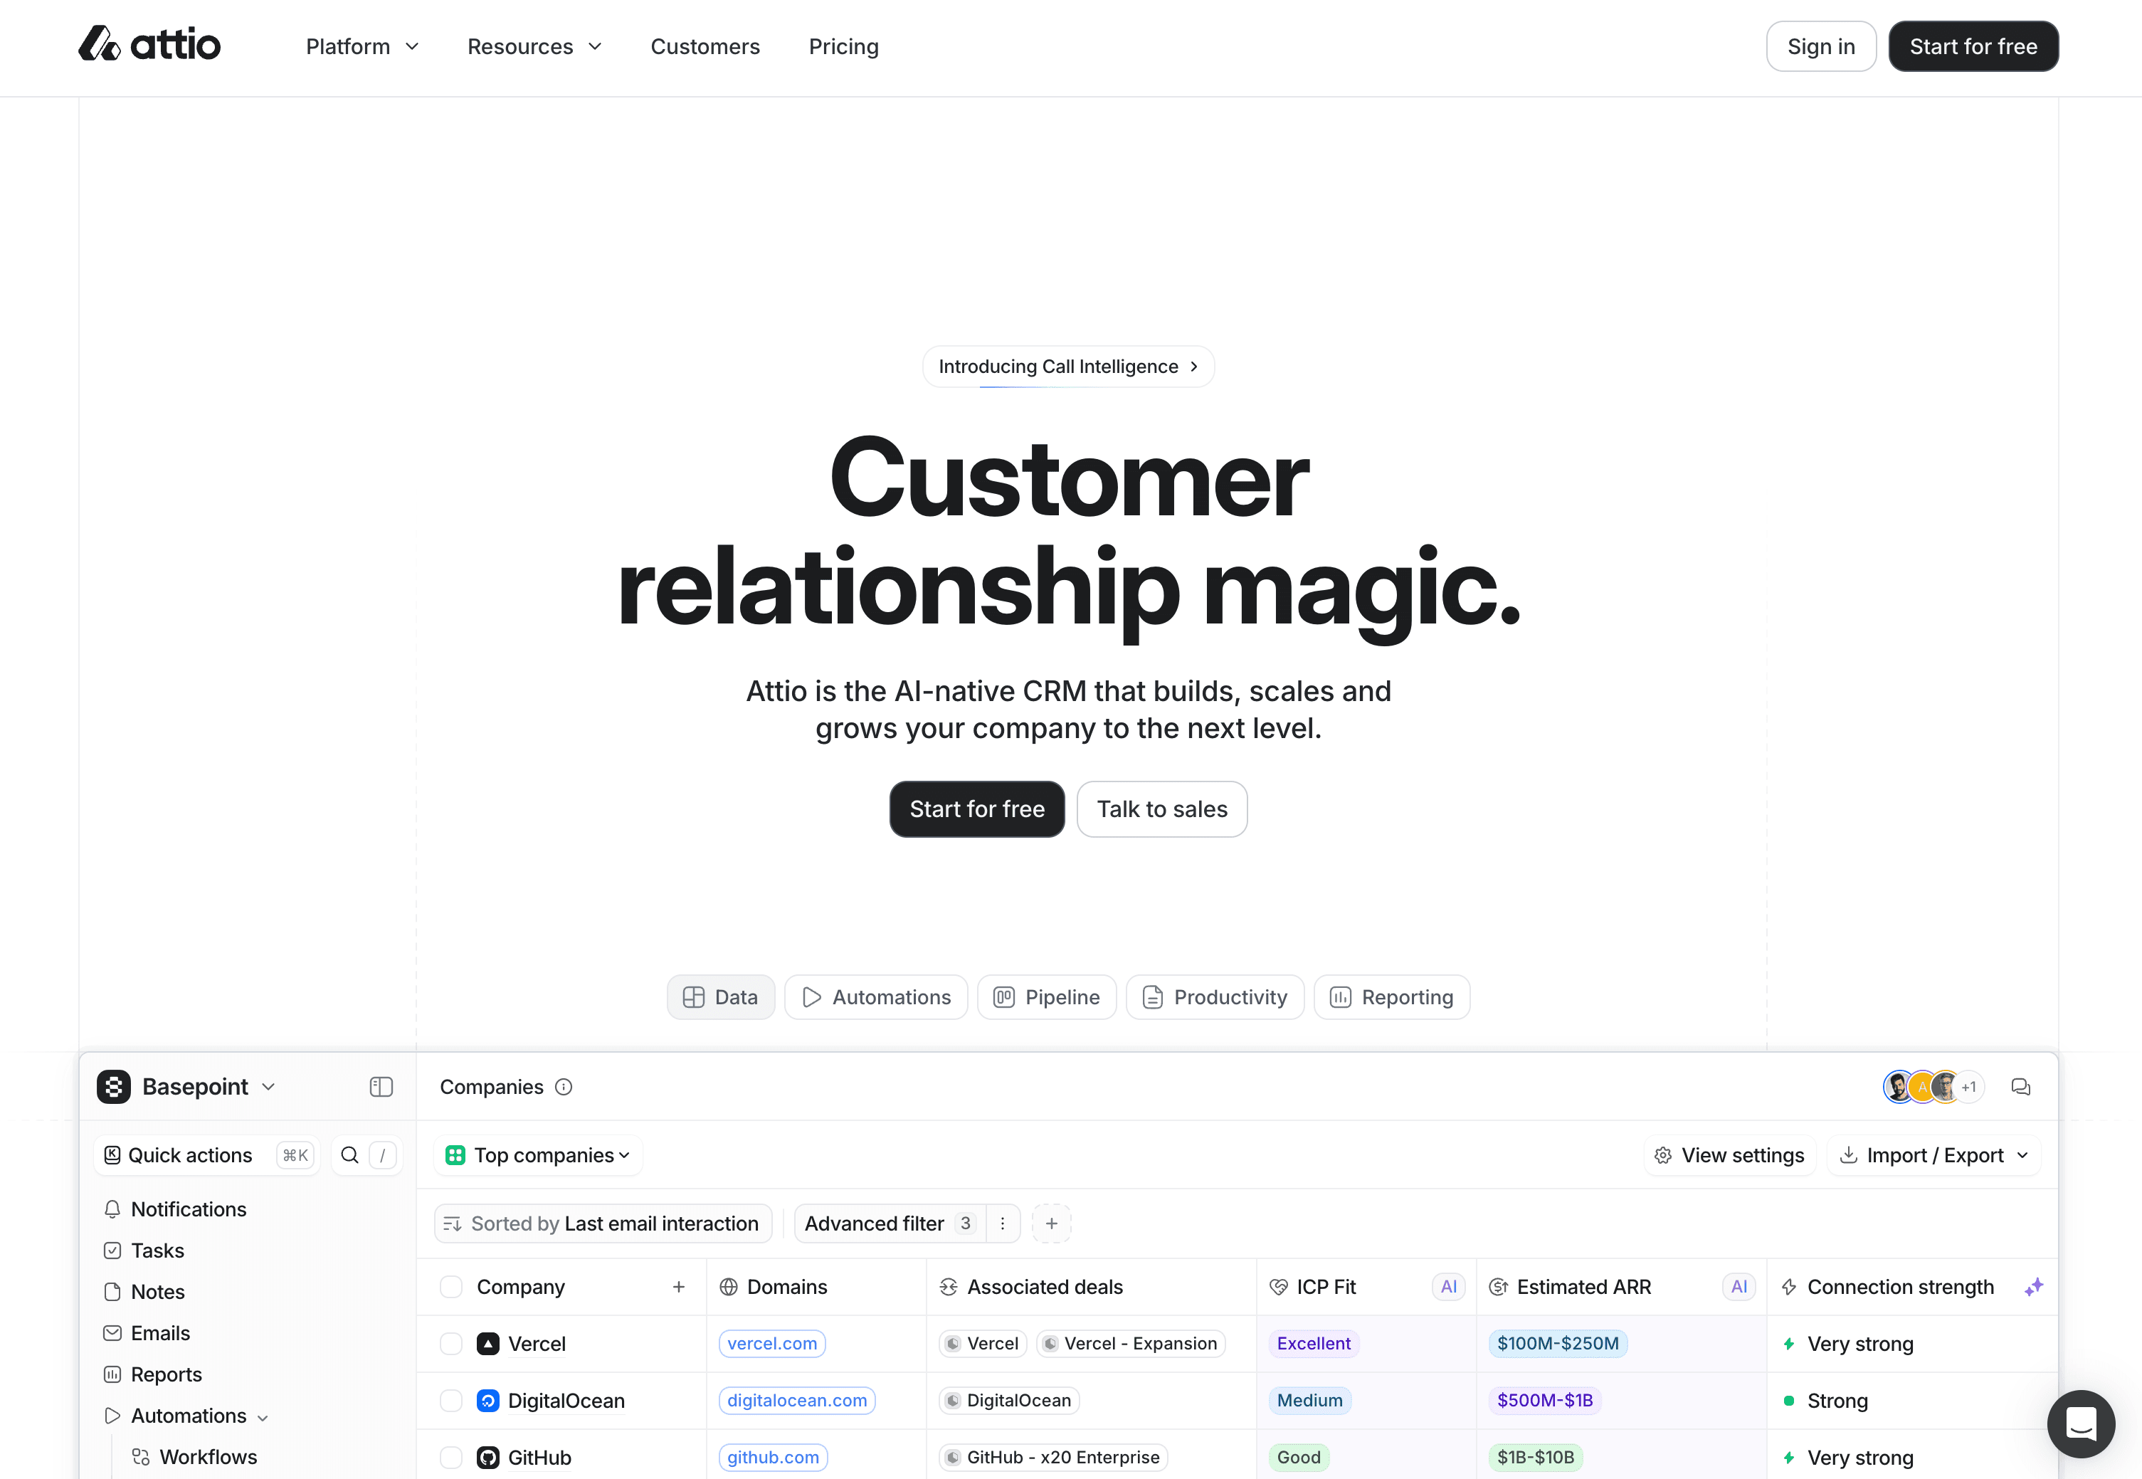Click the DigitalOcean company logo icon

[488, 1400]
